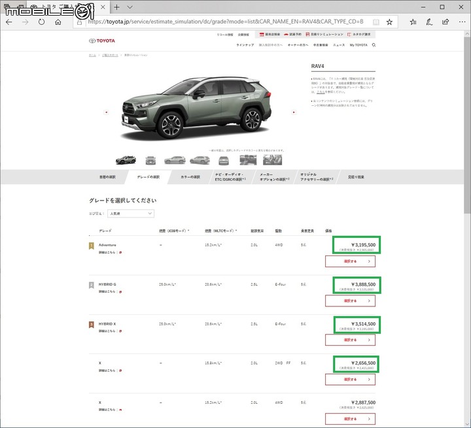Click the select button for HYBRID X
The height and width of the screenshot is (428, 471).
tap(350, 340)
